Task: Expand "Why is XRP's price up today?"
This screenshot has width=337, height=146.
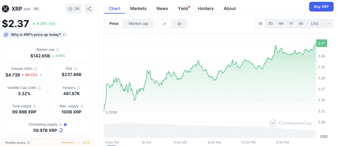Action: [35, 35]
